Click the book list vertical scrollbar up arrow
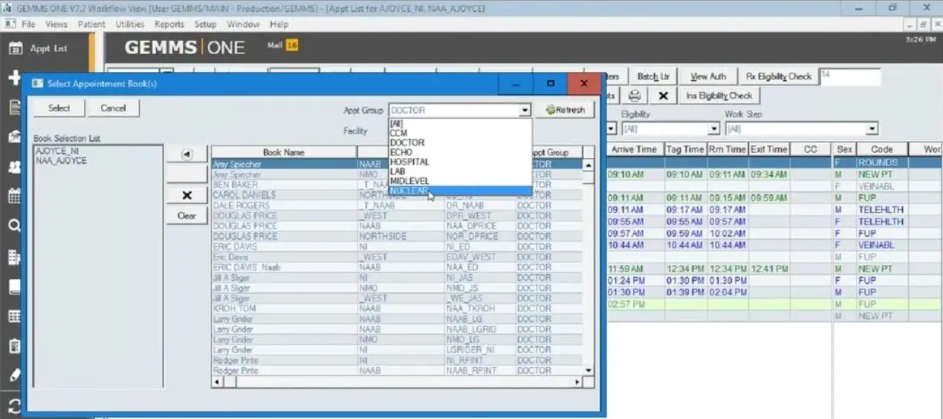 pos(589,166)
